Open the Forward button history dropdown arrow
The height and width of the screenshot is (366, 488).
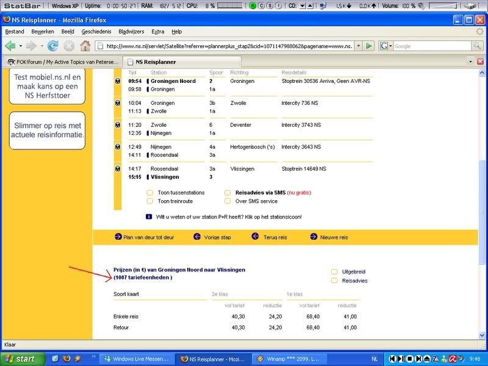41,46
